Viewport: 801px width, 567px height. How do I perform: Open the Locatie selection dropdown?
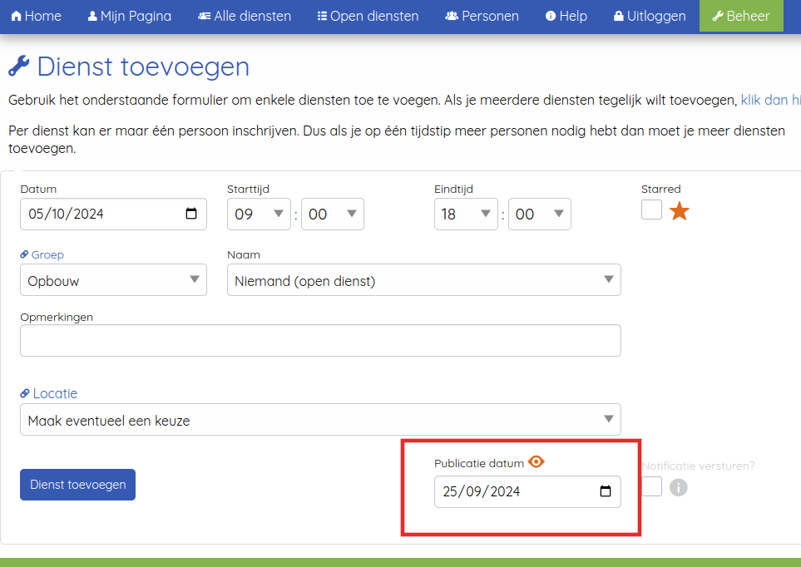319,420
